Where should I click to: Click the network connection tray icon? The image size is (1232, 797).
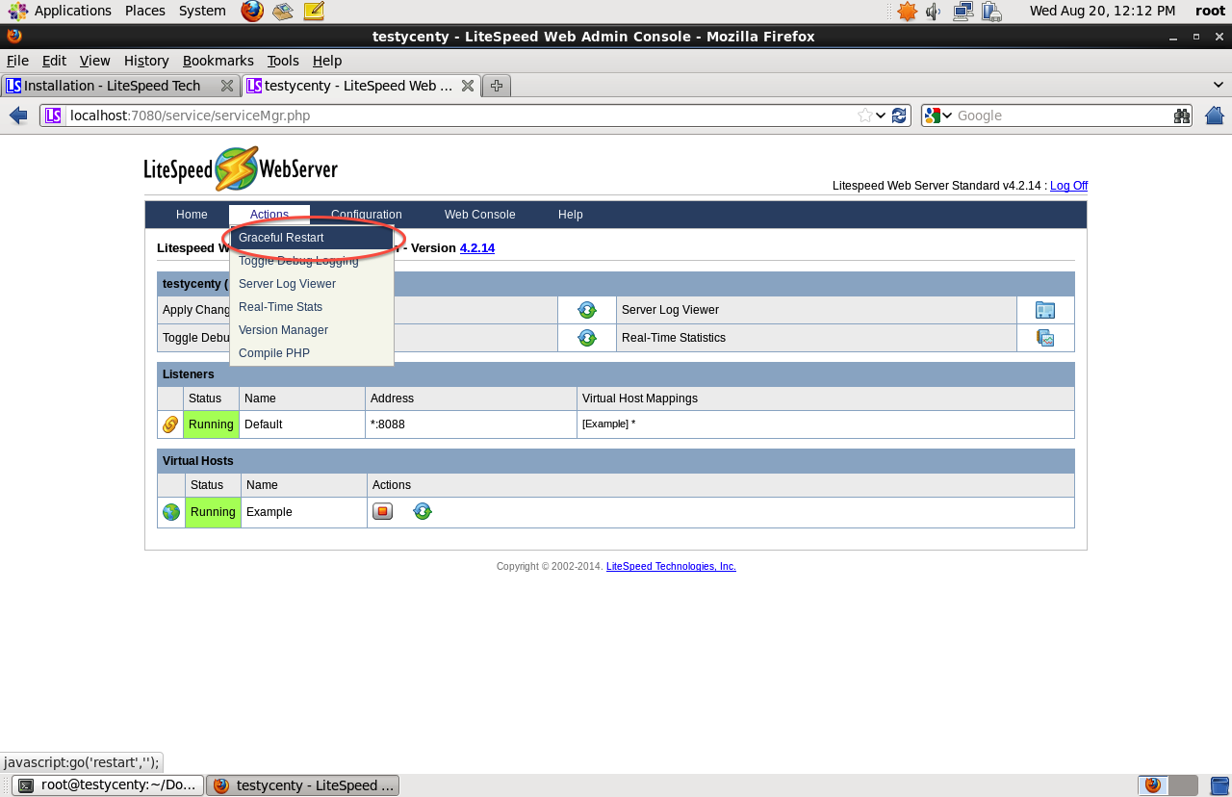(962, 12)
